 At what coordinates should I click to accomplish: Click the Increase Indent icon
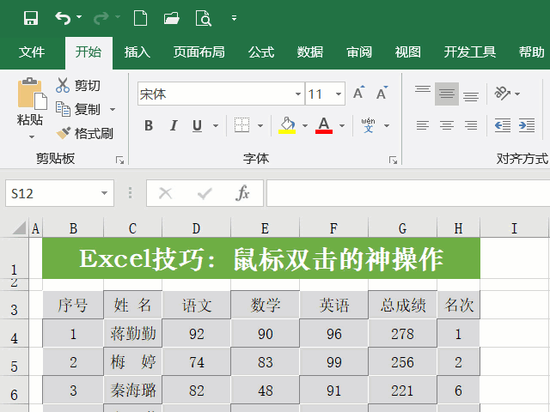coord(527,125)
